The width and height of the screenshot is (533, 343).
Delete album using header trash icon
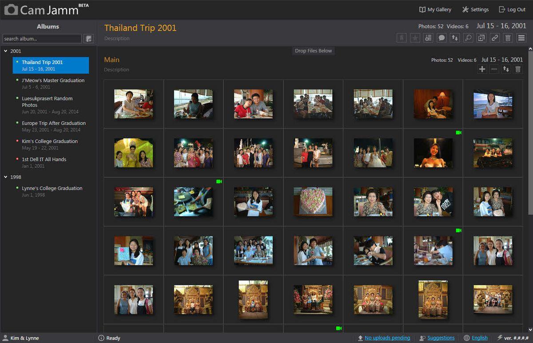(508, 38)
